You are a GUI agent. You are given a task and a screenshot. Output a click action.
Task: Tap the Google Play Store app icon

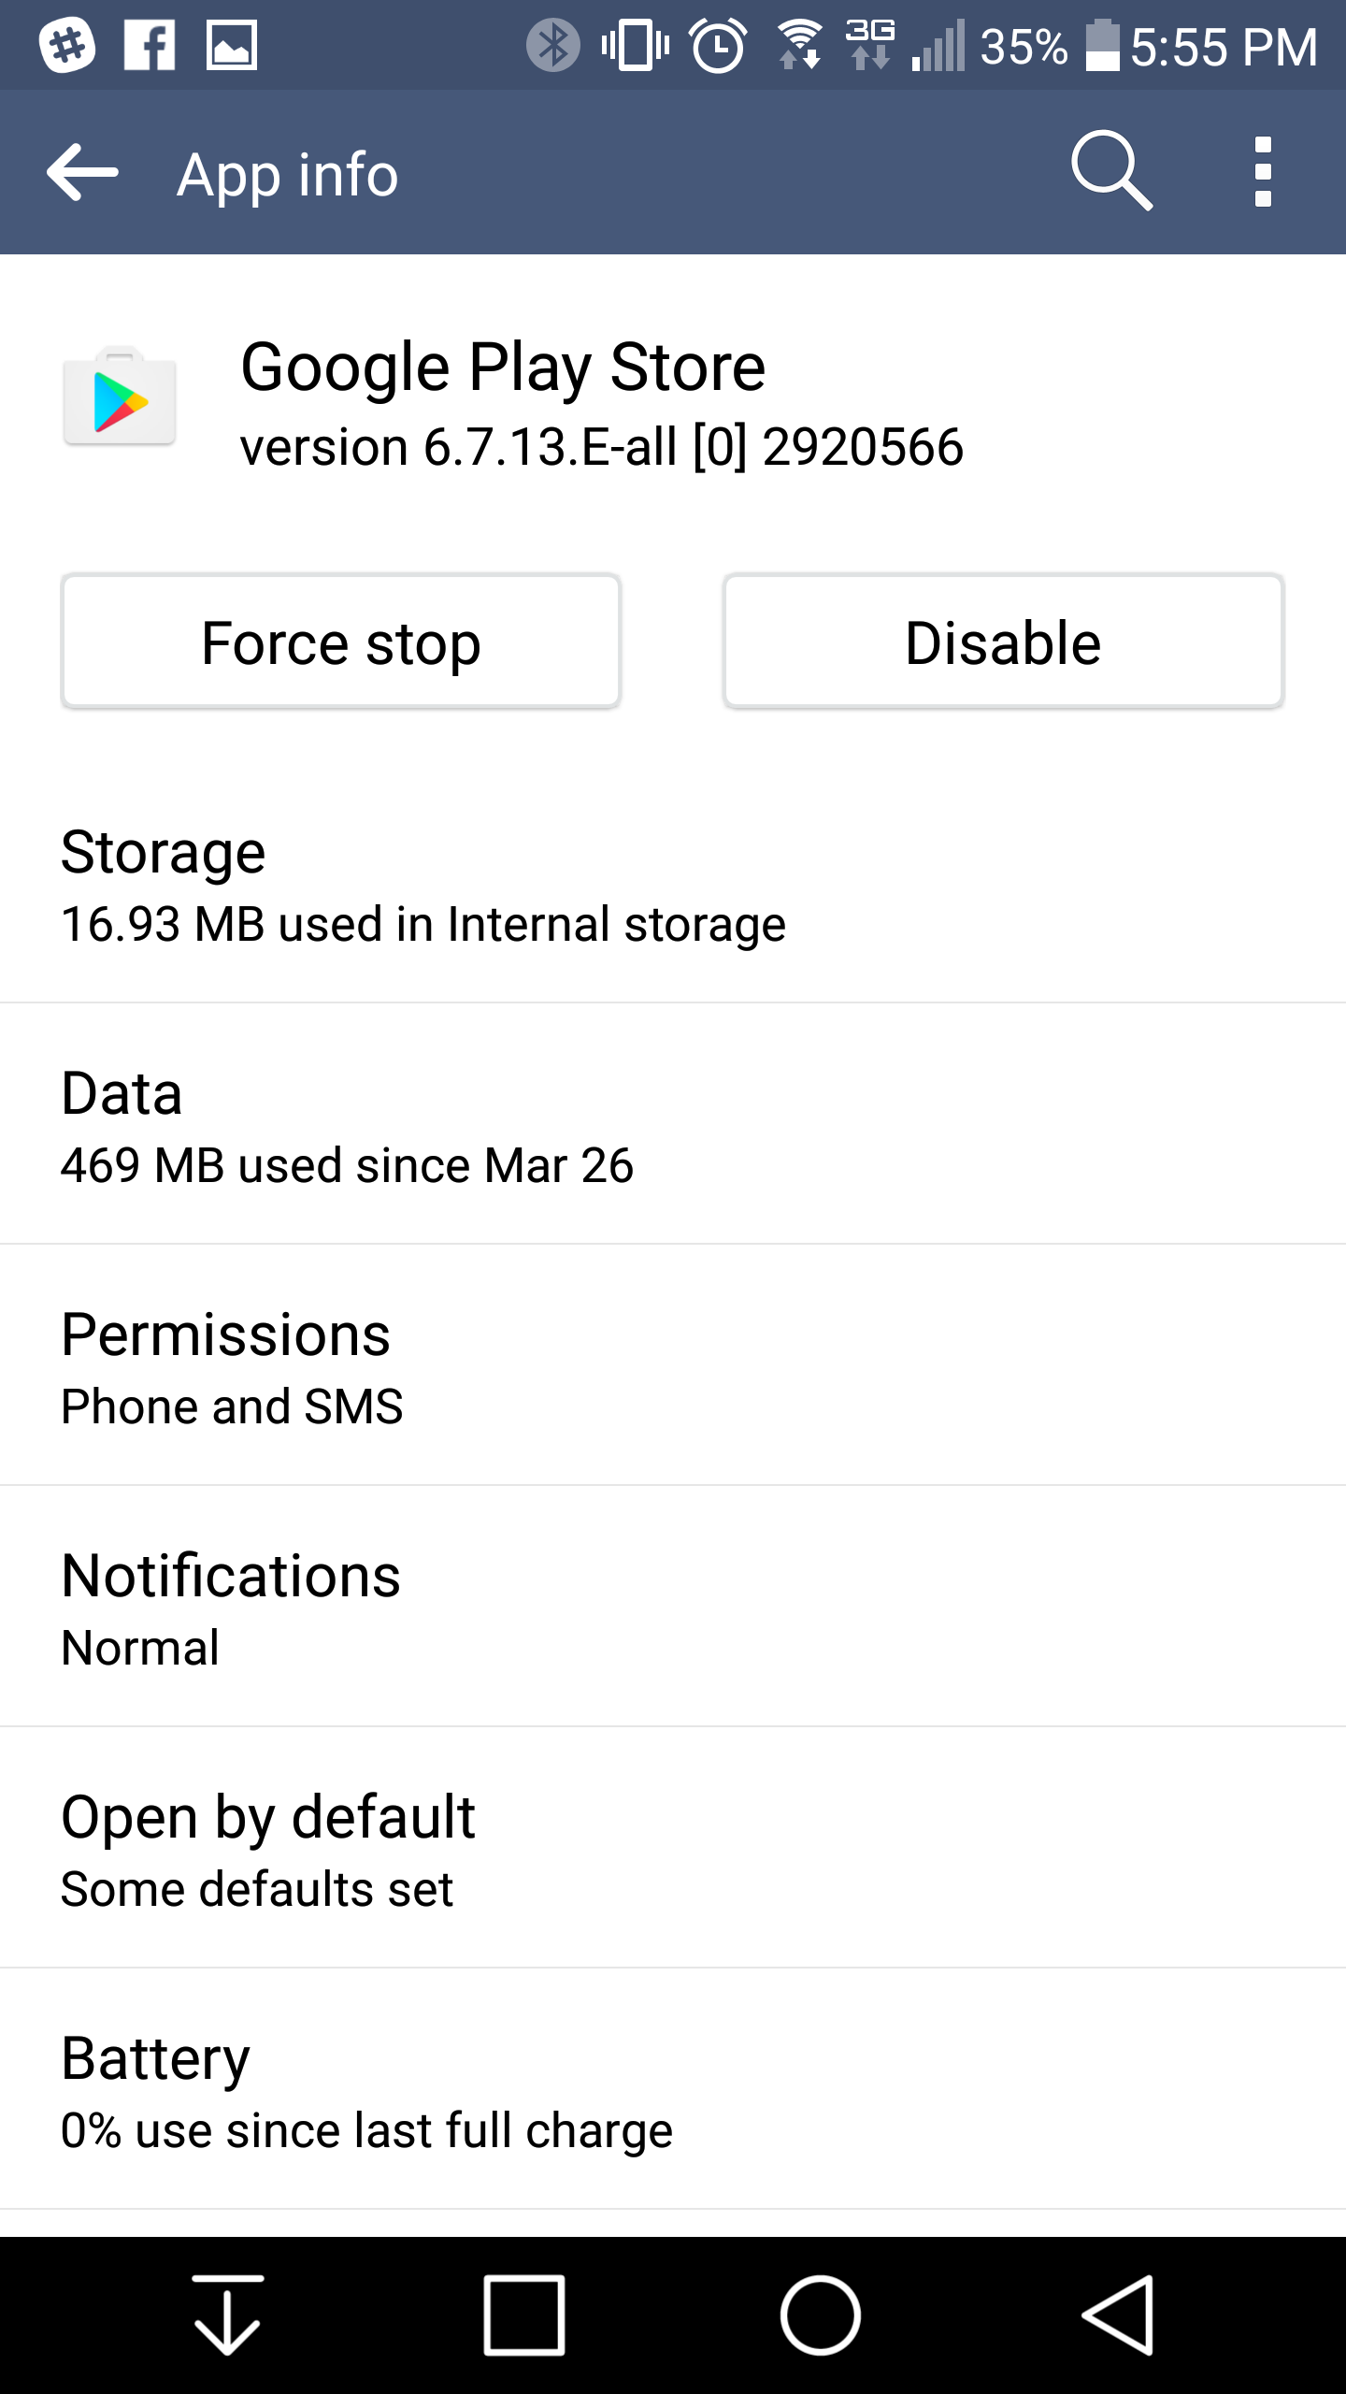120,397
